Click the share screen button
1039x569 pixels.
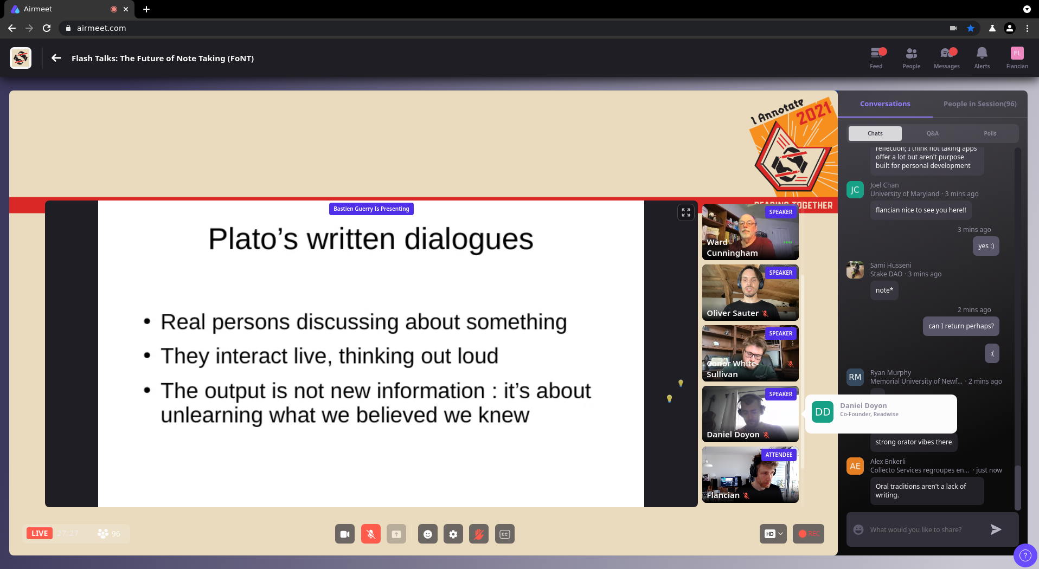[396, 534]
